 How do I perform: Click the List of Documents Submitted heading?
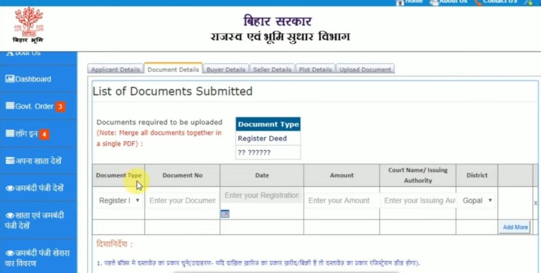pyautogui.click(x=173, y=91)
